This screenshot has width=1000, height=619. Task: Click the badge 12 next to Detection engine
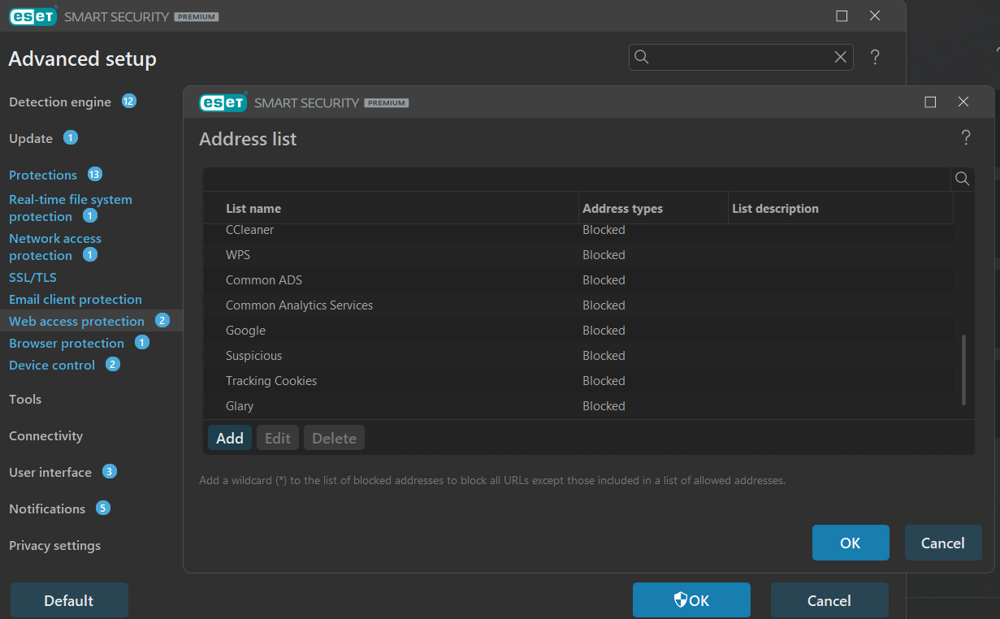tap(129, 102)
